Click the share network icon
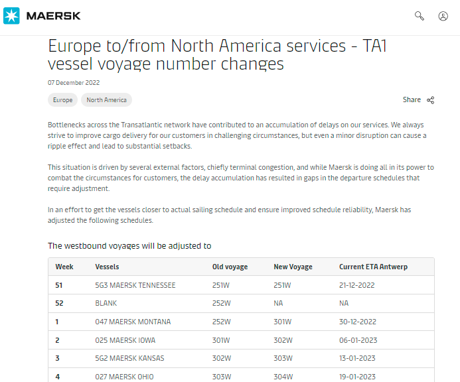Image resolution: width=460 pixels, height=382 pixels. pyautogui.click(x=431, y=100)
